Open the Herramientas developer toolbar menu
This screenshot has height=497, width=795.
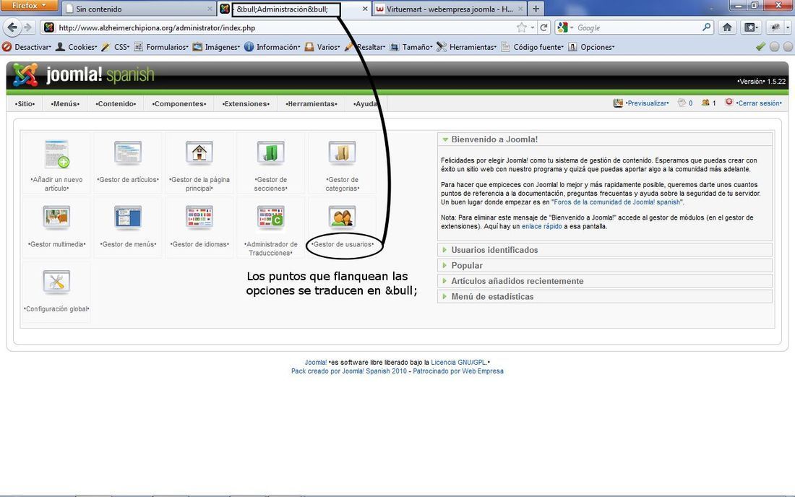point(467,47)
